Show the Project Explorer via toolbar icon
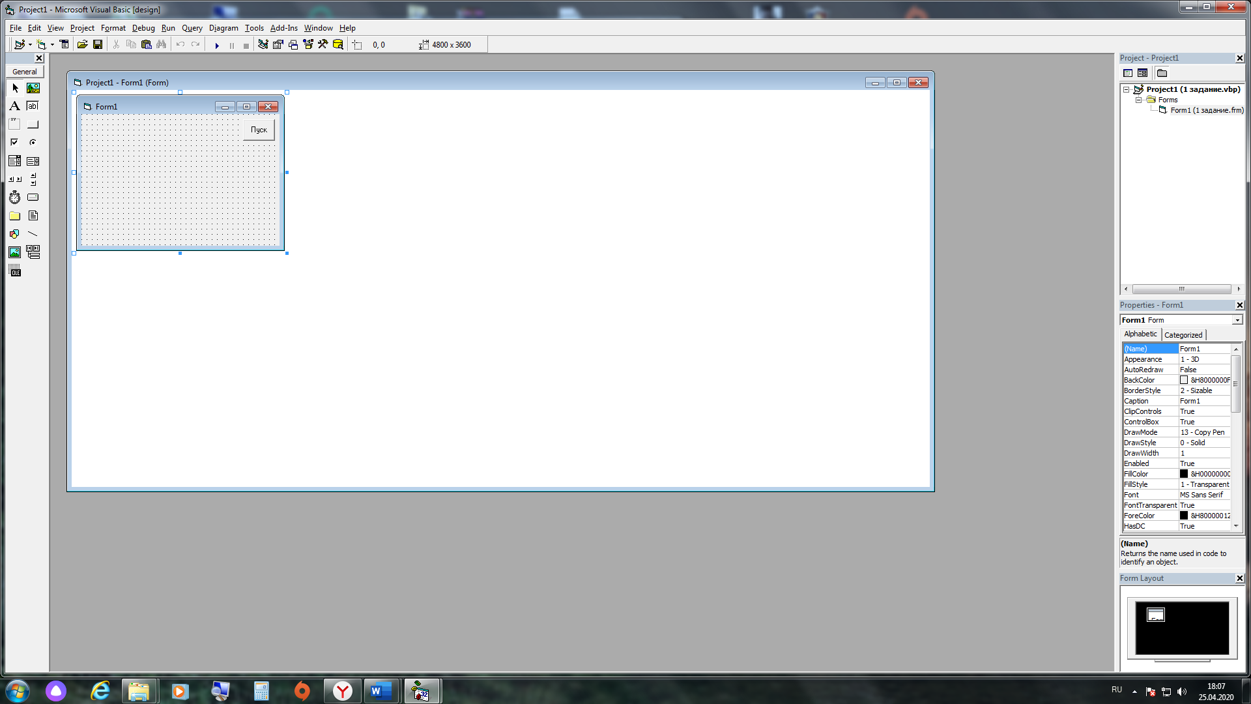This screenshot has width=1251, height=704. tap(263, 44)
